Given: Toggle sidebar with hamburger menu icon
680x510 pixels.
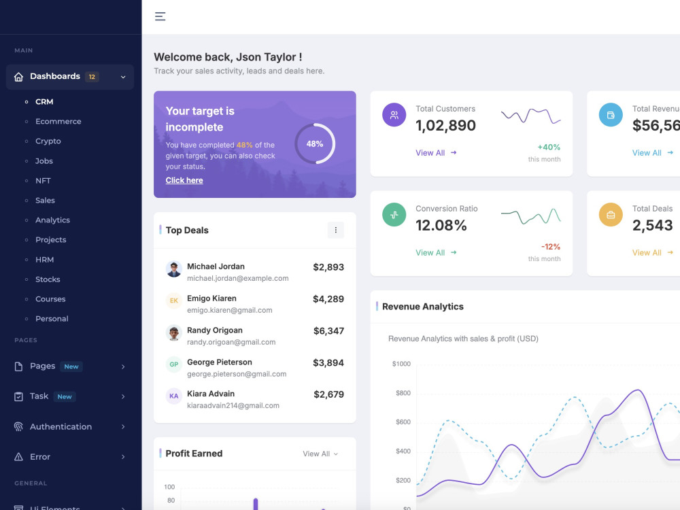Looking at the screenshot, I should tap(160, 16).
